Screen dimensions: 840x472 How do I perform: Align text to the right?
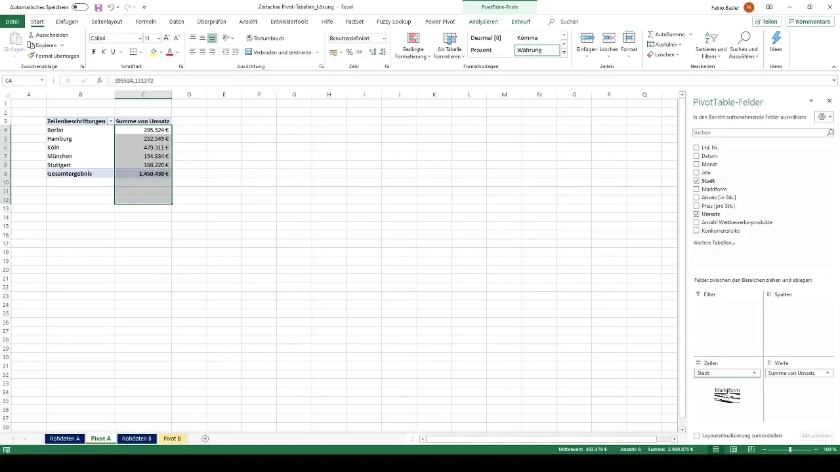(212, 52)
